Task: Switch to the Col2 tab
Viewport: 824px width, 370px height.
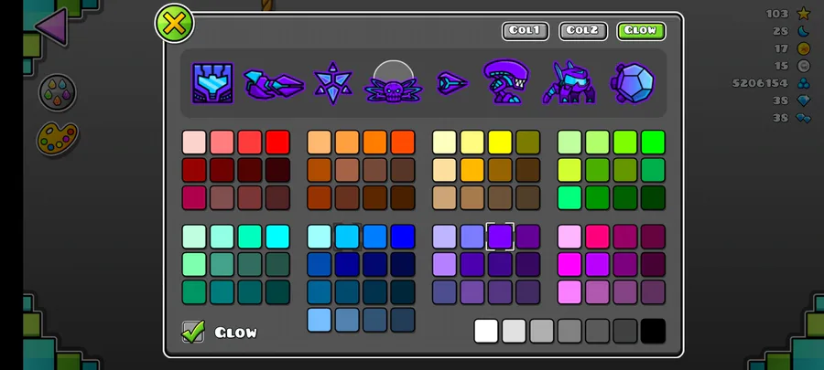Action: pyautogui.click(x=583, y=31)
